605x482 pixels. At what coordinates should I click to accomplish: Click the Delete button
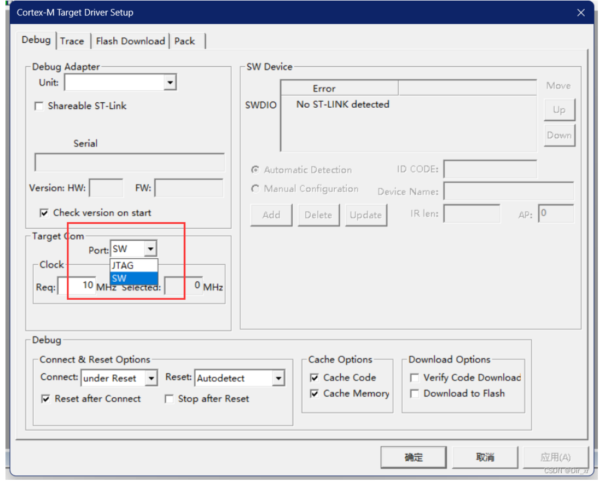(x=319, y=215)
